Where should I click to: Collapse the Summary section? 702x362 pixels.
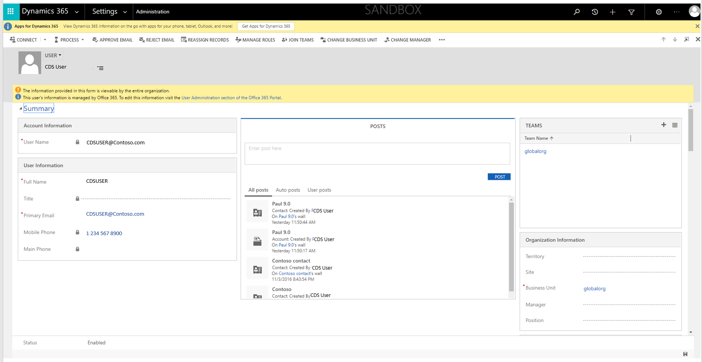click(20, 108)
